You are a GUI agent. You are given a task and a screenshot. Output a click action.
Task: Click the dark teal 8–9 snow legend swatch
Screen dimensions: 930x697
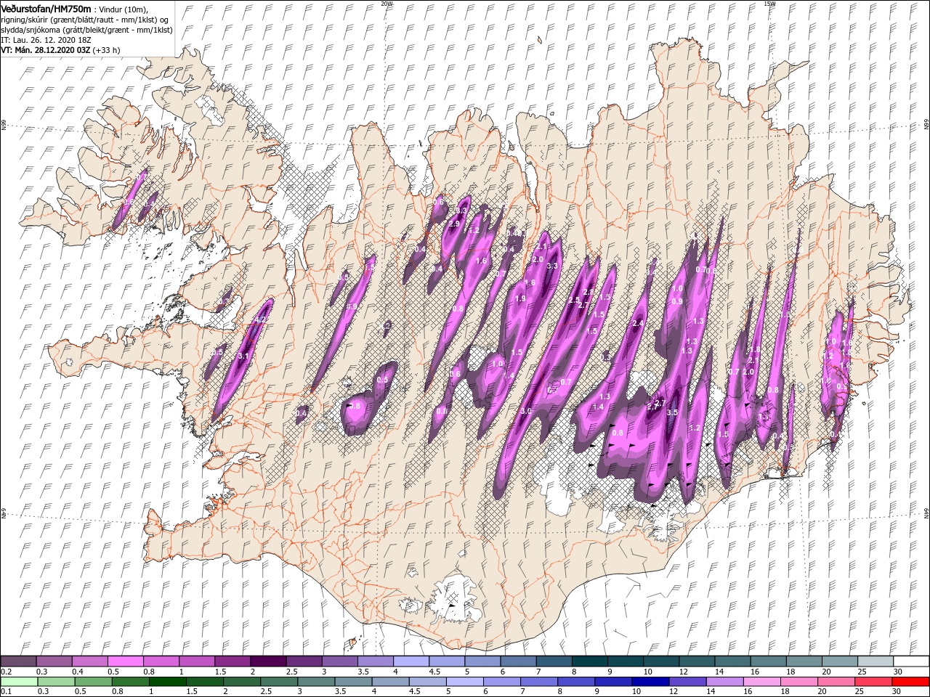[590, 661]
